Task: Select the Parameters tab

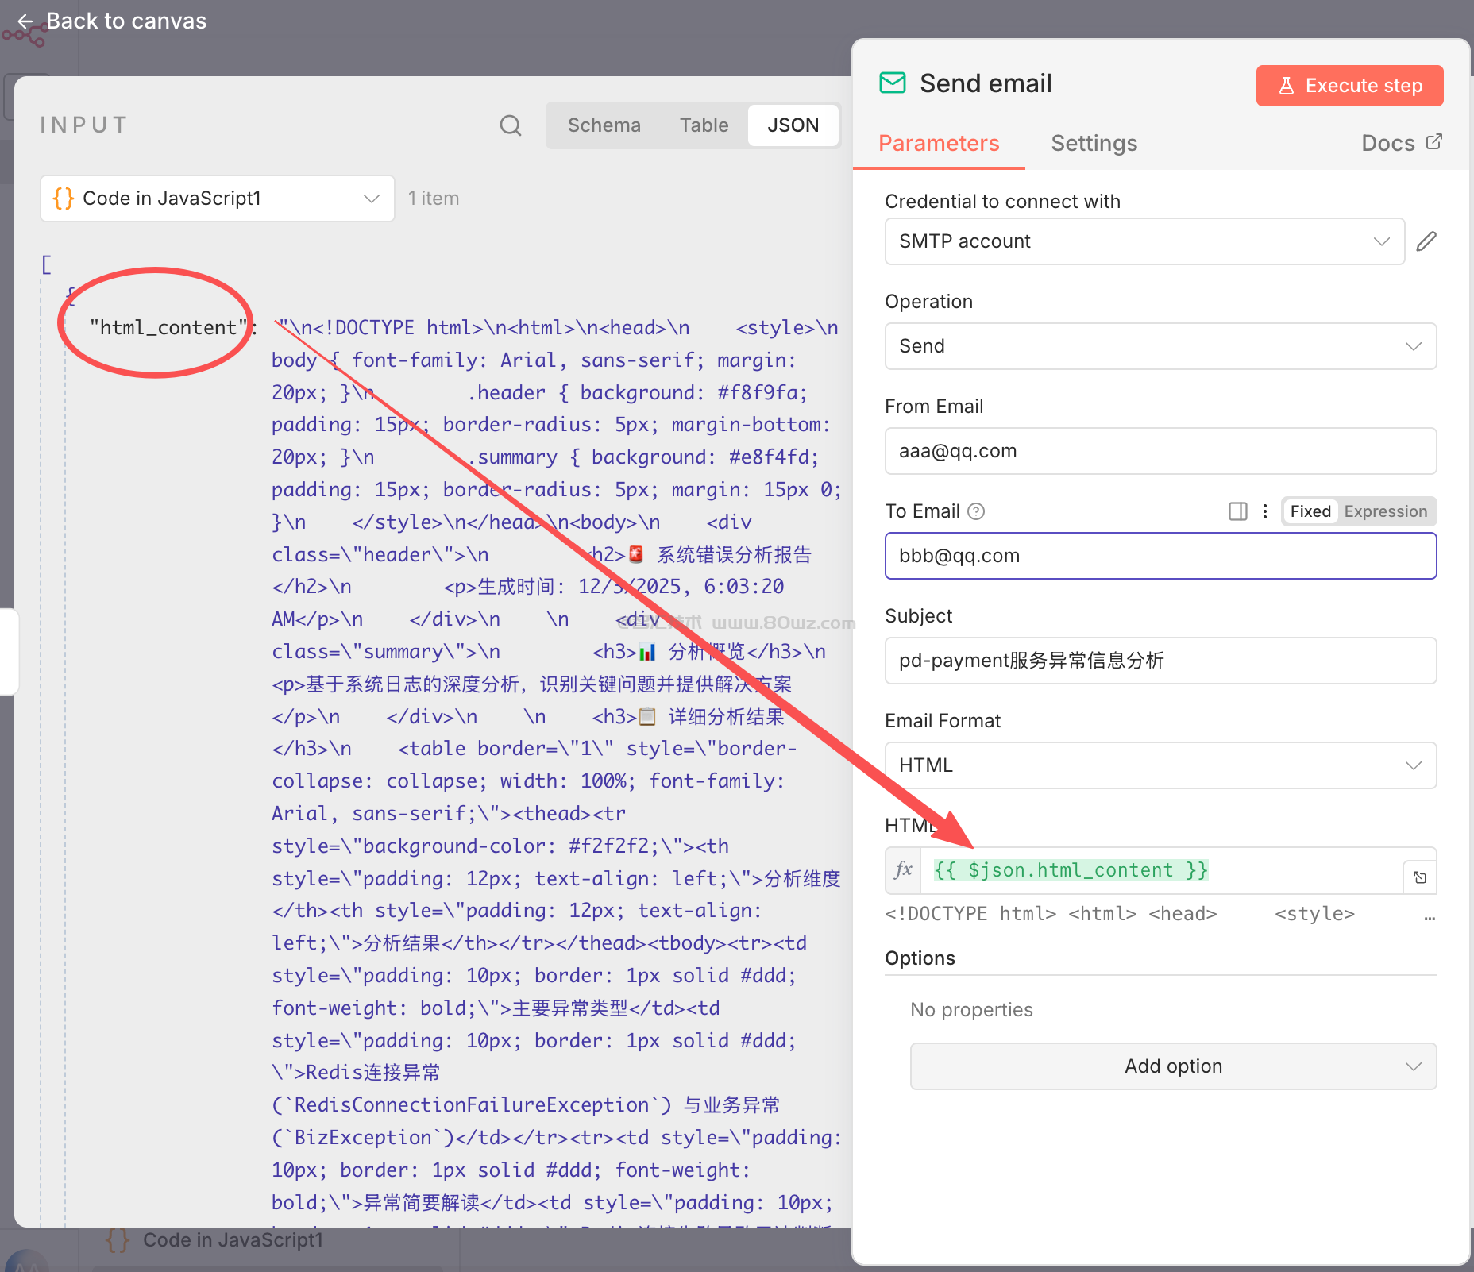Action: pos(939,143)
